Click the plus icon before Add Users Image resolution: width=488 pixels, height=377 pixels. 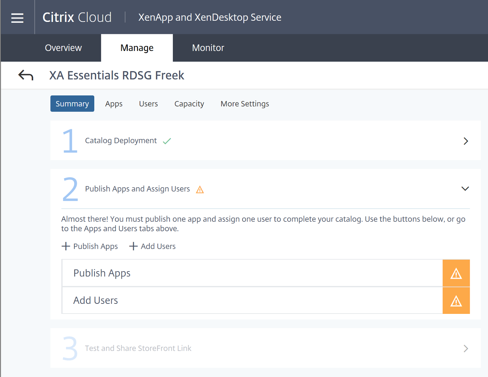(x=133, y=246)
